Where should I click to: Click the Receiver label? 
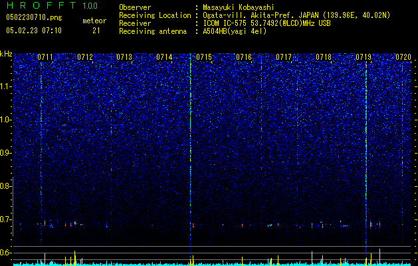pos(135,23)
